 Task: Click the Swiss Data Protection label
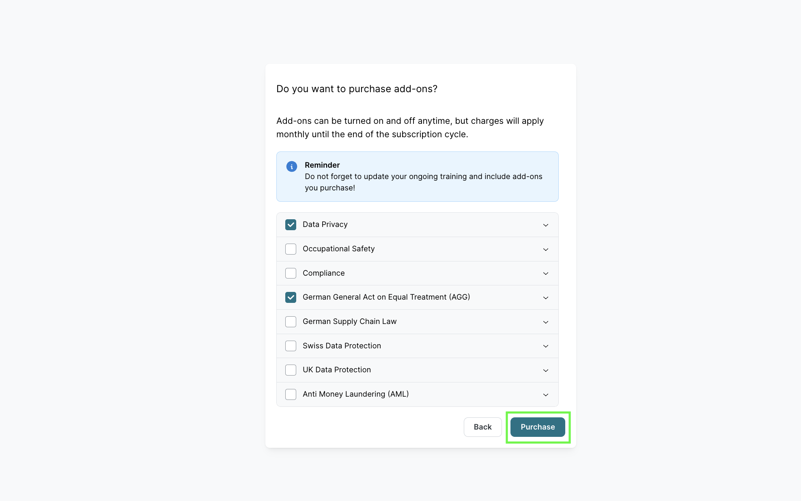(x=342, y=346)
